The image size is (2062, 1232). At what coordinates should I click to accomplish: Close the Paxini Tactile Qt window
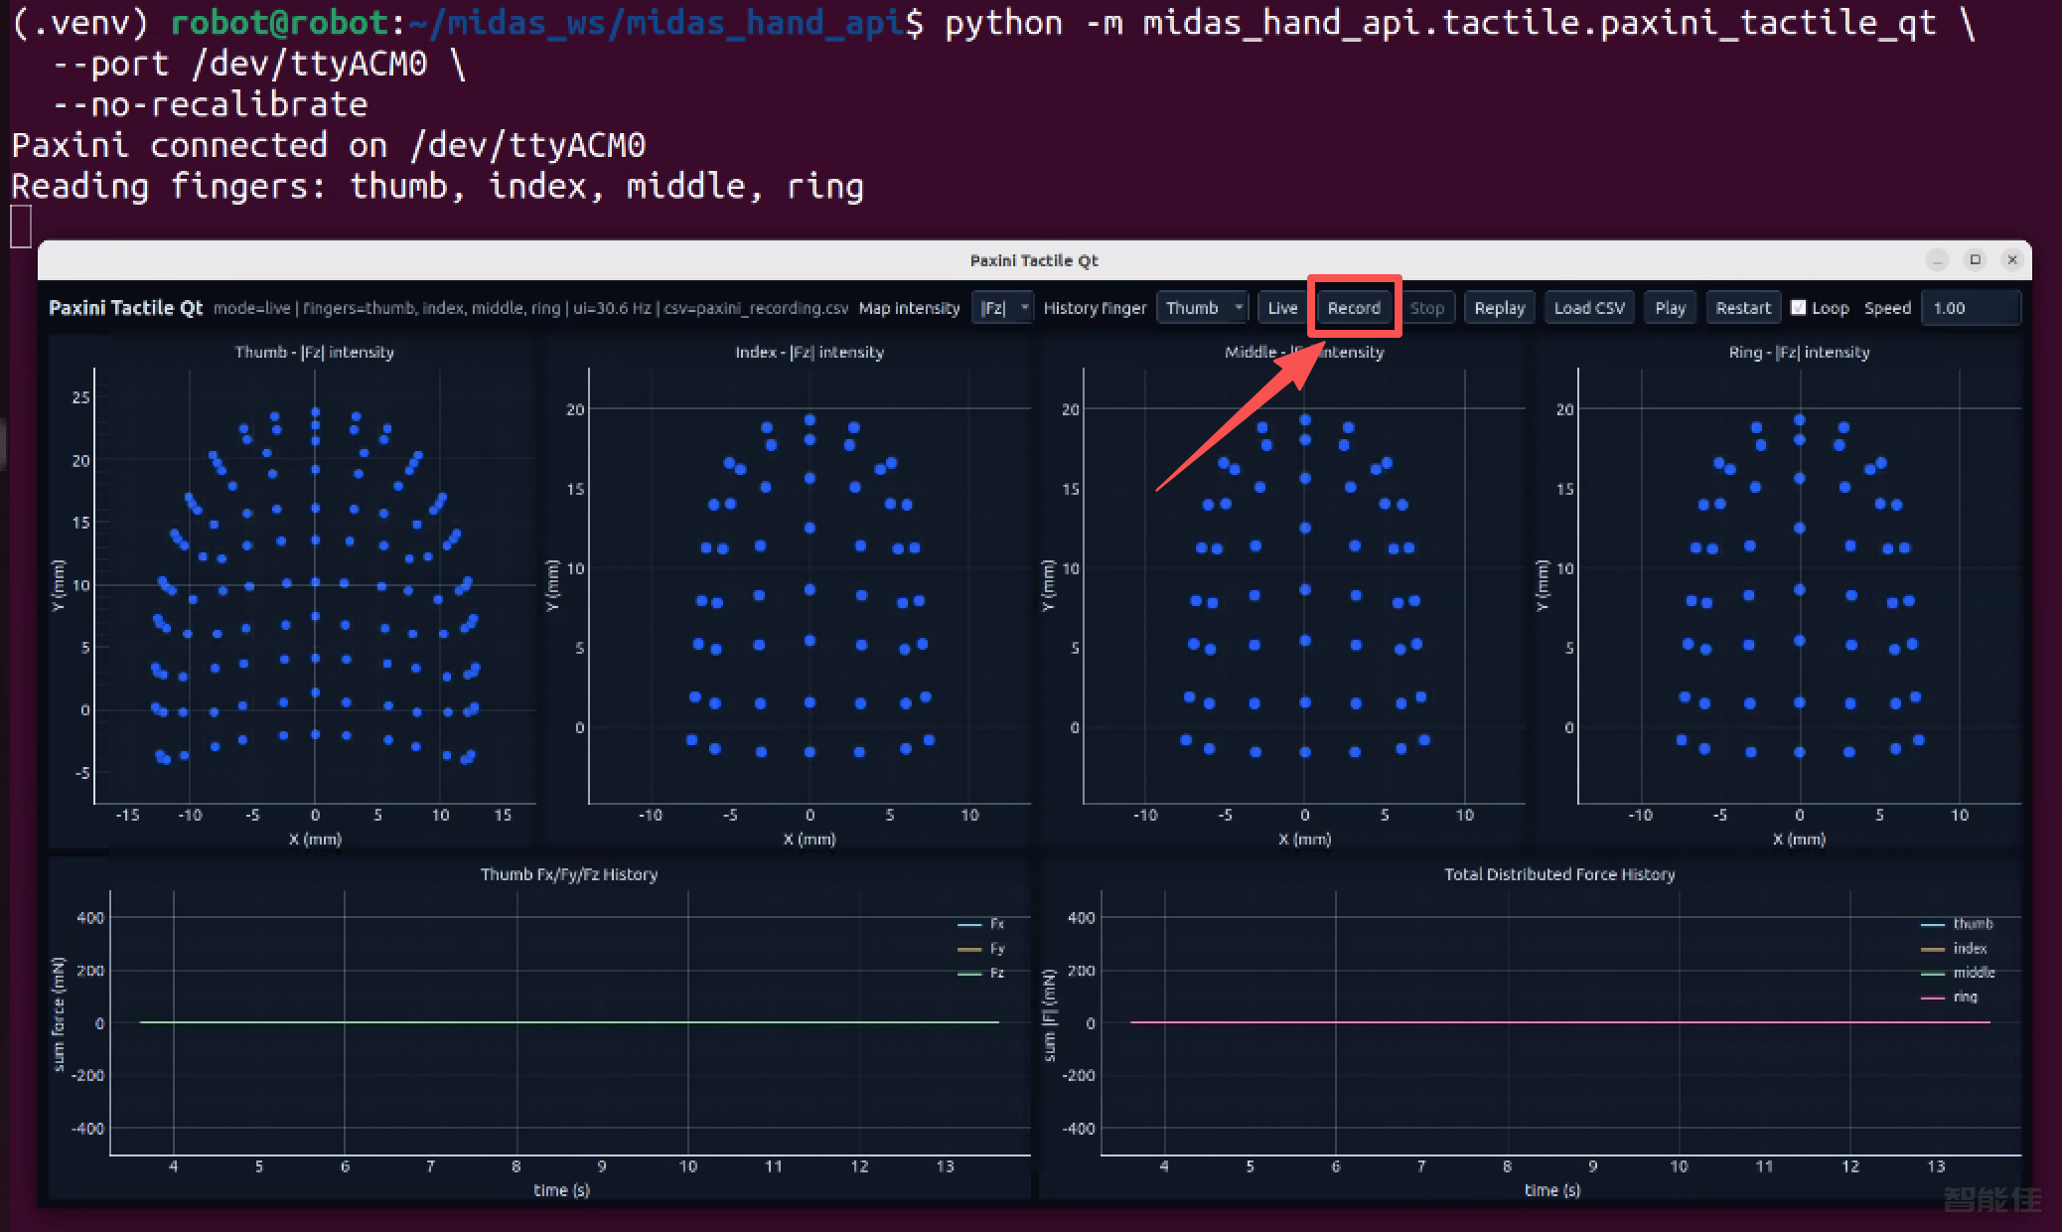click(x=2012, y=260)
